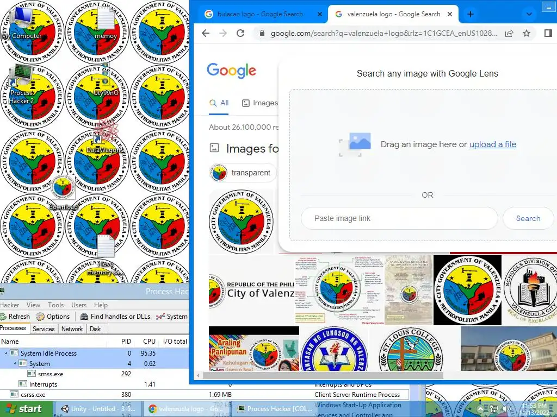Image resolution: width=557 pixels, height=417 pixels.
Task: Open the 'I love memory' text file icon
Action: tap(105, 255)
